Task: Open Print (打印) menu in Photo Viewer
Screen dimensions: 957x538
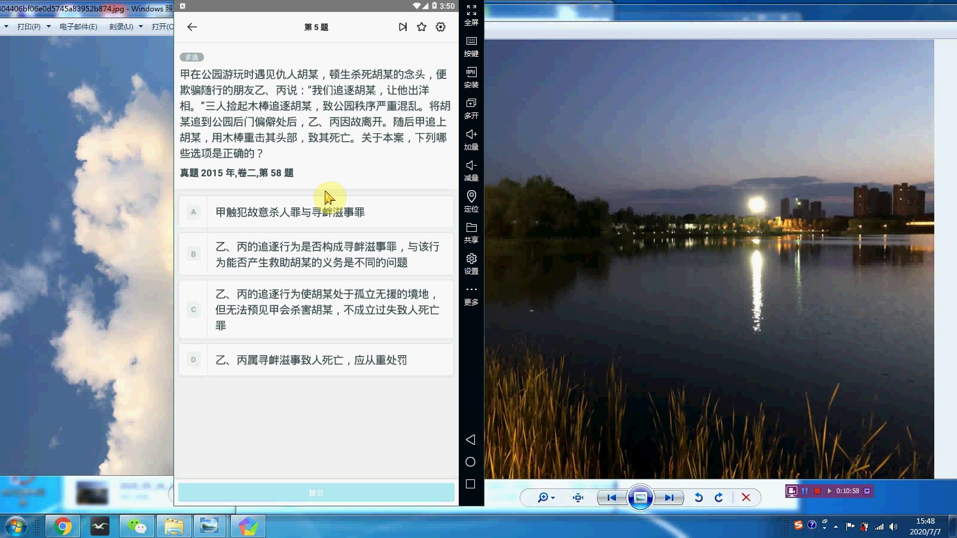Action: [29, 27]
